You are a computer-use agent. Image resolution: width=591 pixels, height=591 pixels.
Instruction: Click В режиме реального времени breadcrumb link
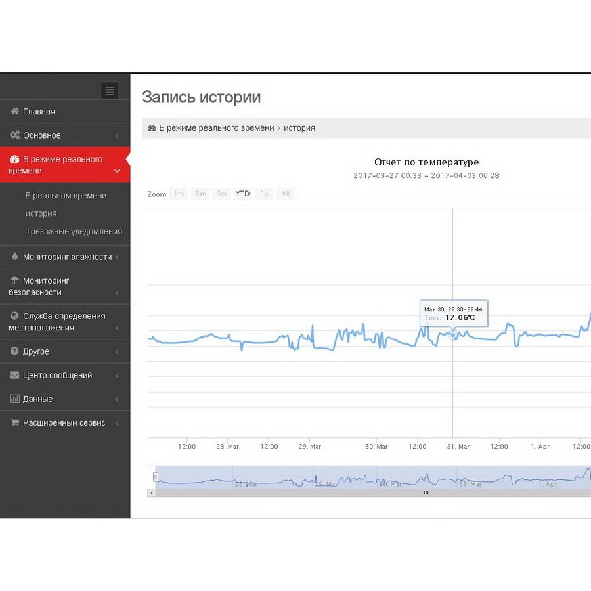pyautogui.click(x=216, y=128)
